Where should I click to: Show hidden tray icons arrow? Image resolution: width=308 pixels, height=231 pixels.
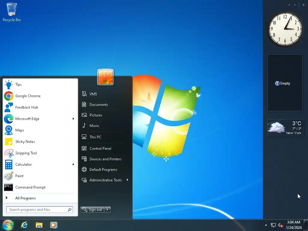pyautogui.click(x=266, y=225)
